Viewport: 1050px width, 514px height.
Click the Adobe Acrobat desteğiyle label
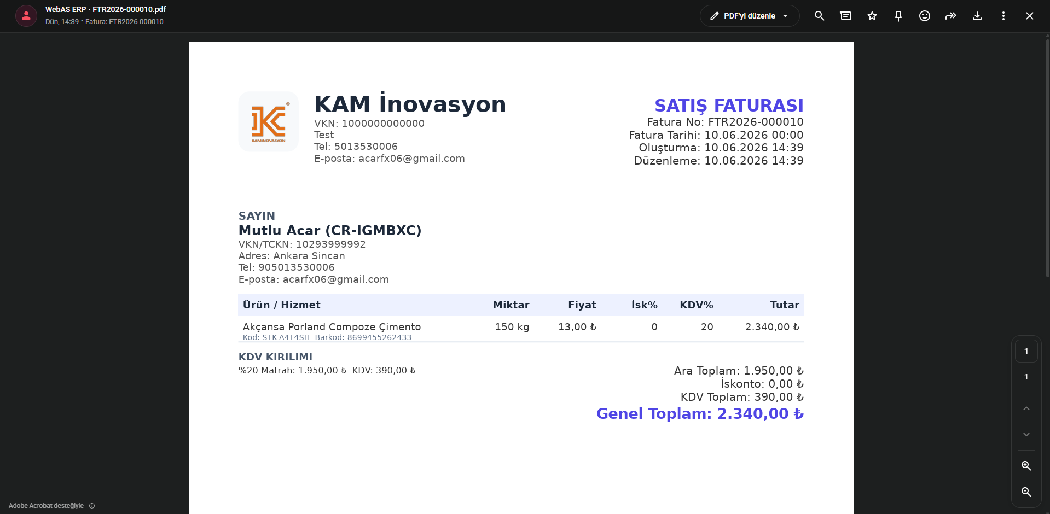(x=46, y=506)
